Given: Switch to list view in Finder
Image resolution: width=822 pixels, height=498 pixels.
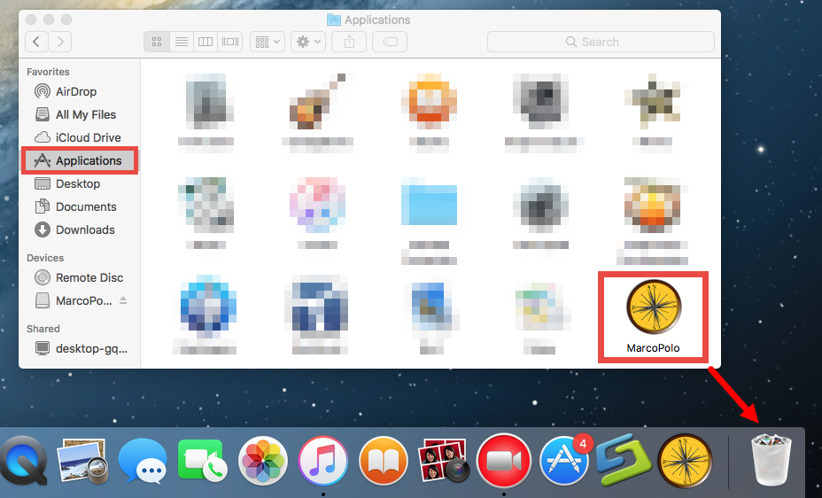Looking at the screenshot, I should [182, 42].
